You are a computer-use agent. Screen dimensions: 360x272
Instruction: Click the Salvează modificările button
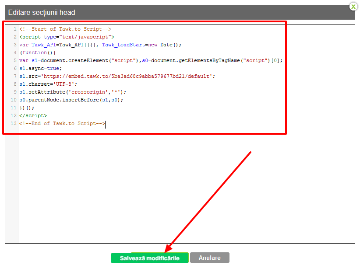149,258
